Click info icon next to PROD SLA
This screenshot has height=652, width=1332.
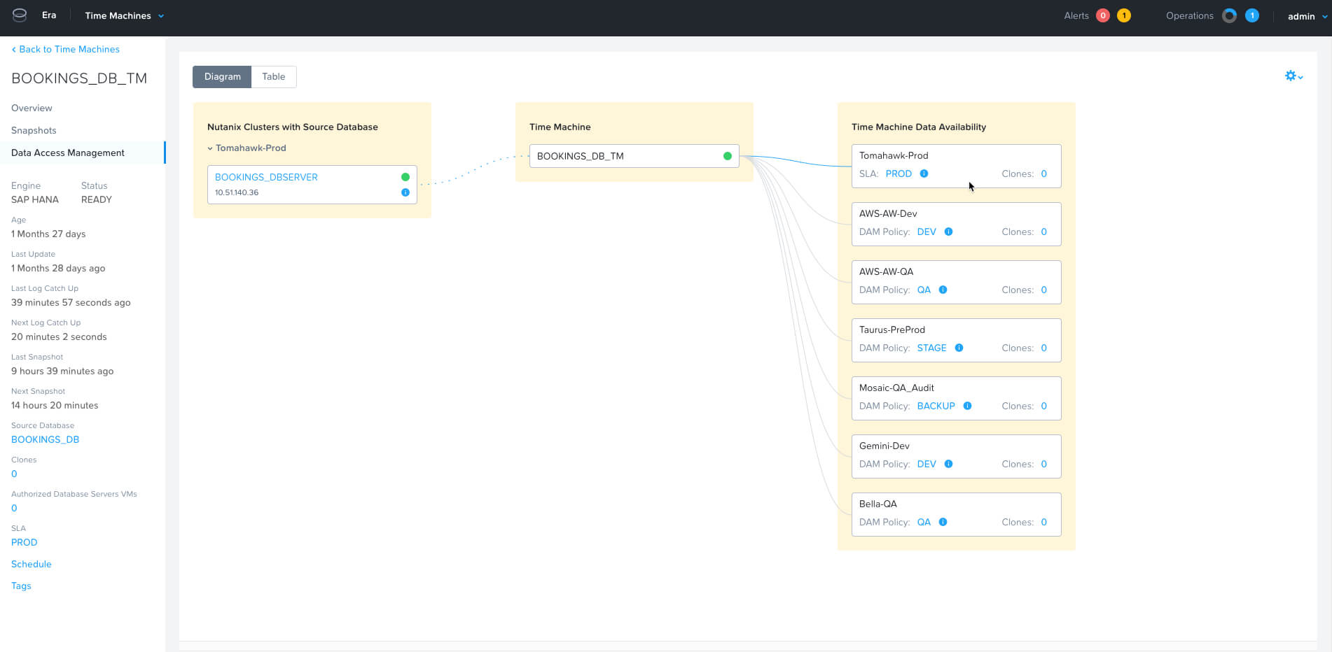coord(924,173)
